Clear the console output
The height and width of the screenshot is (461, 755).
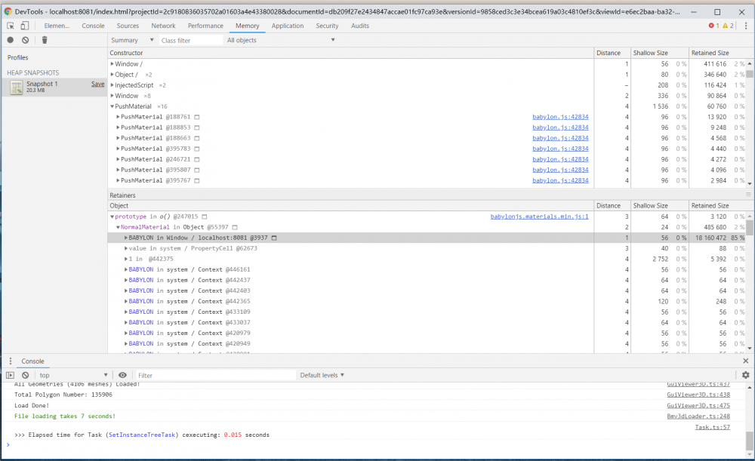point(26,375)
